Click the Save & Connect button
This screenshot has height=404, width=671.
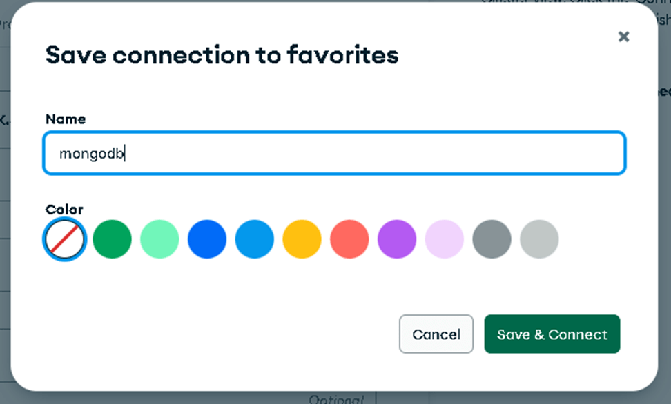[x=552, y=334]
